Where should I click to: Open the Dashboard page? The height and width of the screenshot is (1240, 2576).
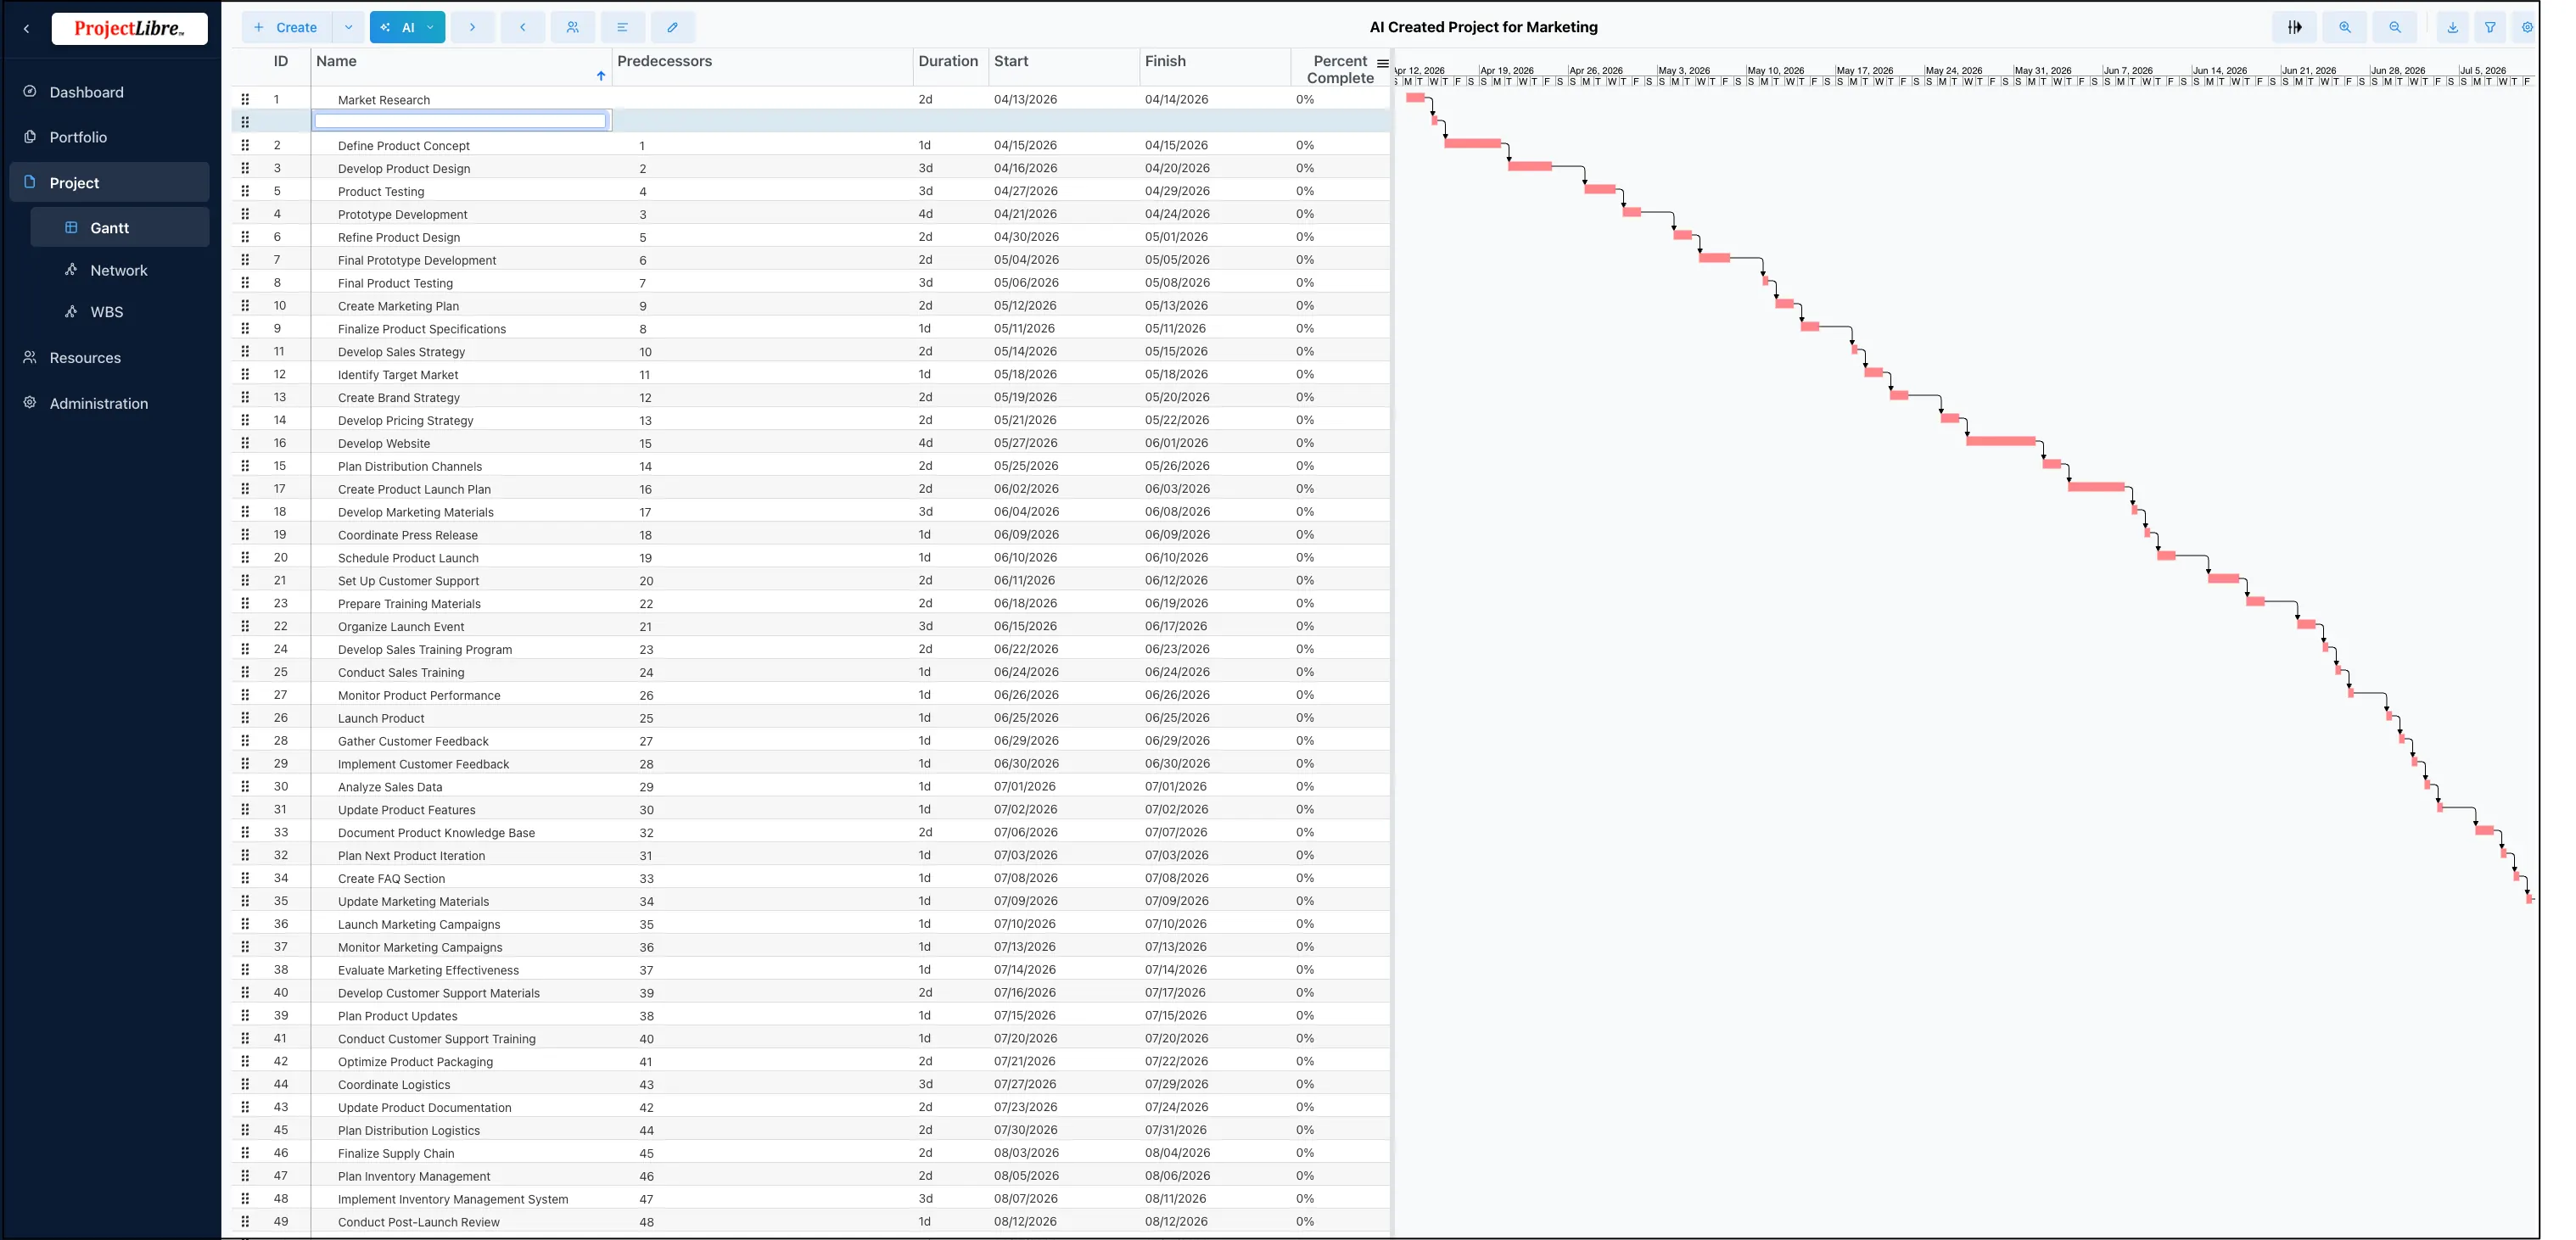click(86, 92)
